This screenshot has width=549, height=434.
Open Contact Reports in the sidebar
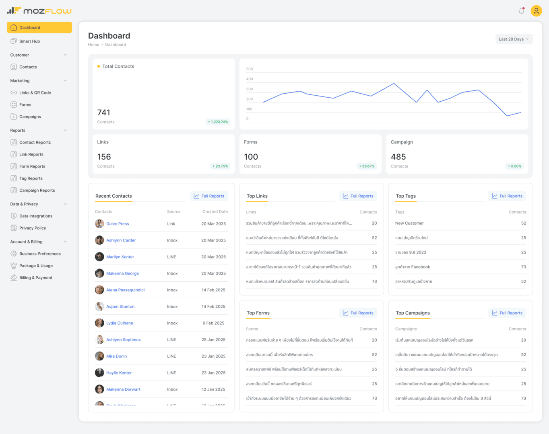pos(35,143)
